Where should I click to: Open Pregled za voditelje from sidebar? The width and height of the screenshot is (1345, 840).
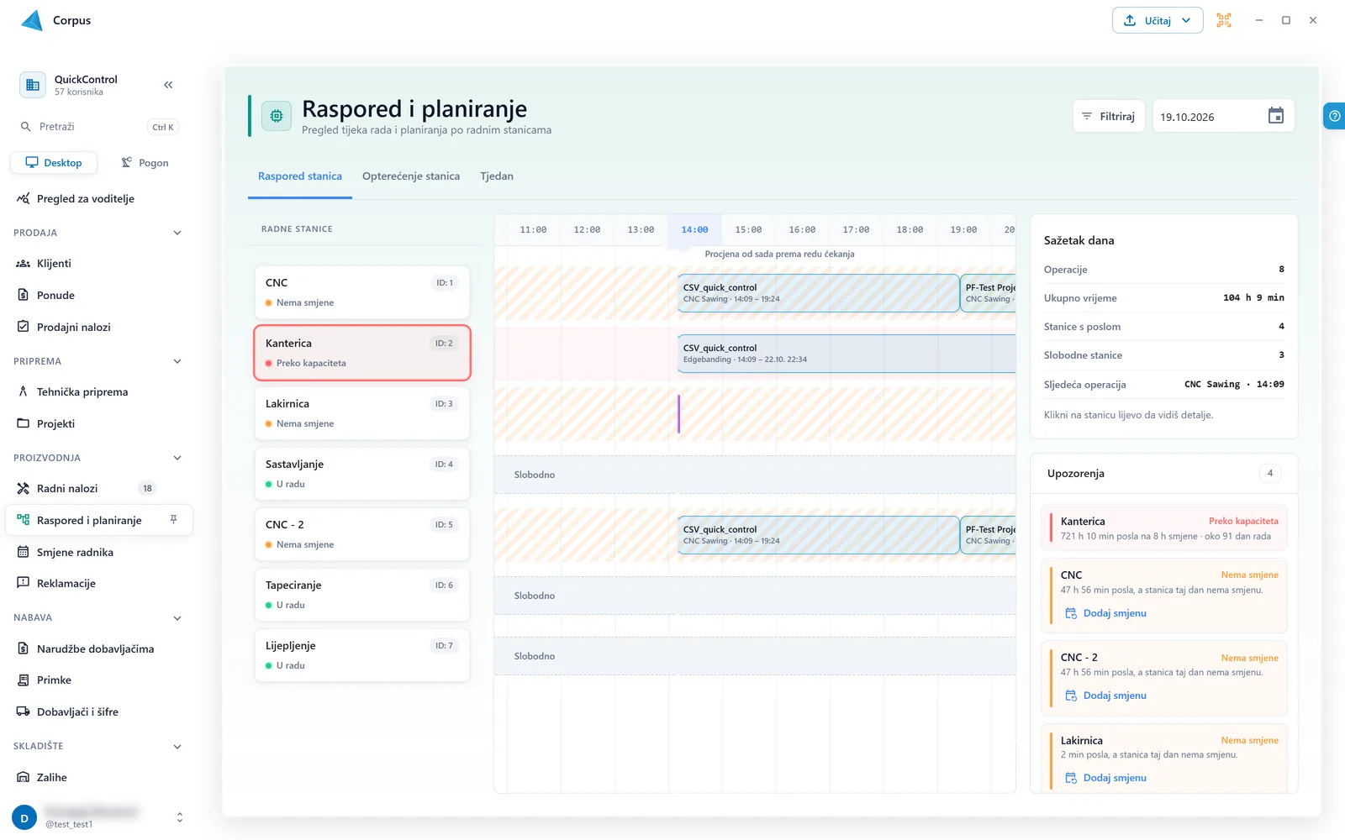pos(86,199)
